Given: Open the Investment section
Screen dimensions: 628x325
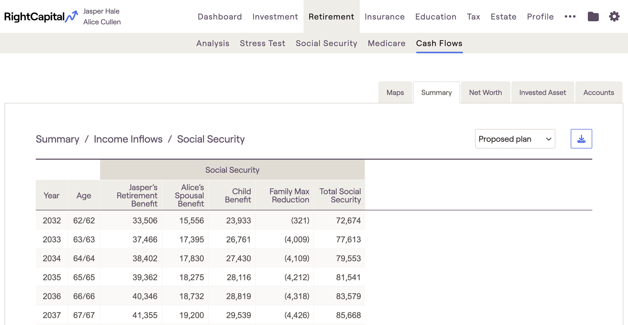Looking at the screenshot, I should (x=275, y=17).
